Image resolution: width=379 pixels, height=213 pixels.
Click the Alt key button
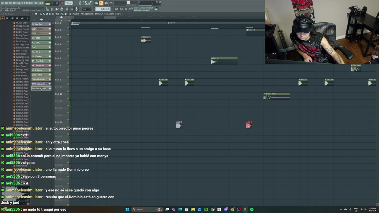point(126,9)
